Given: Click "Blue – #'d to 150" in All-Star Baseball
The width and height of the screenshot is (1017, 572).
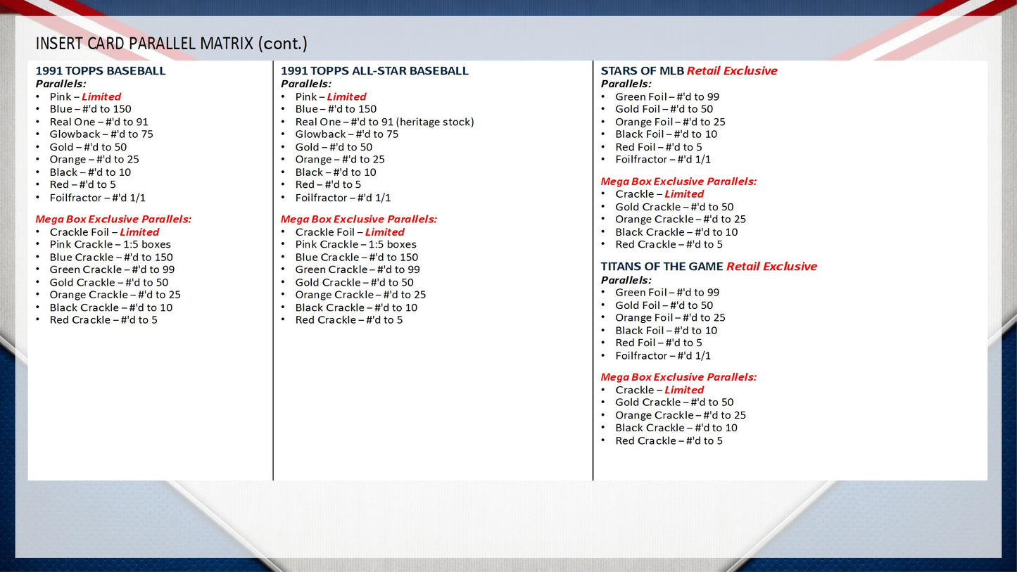Looking at the screenshot, I should [336, 109].
